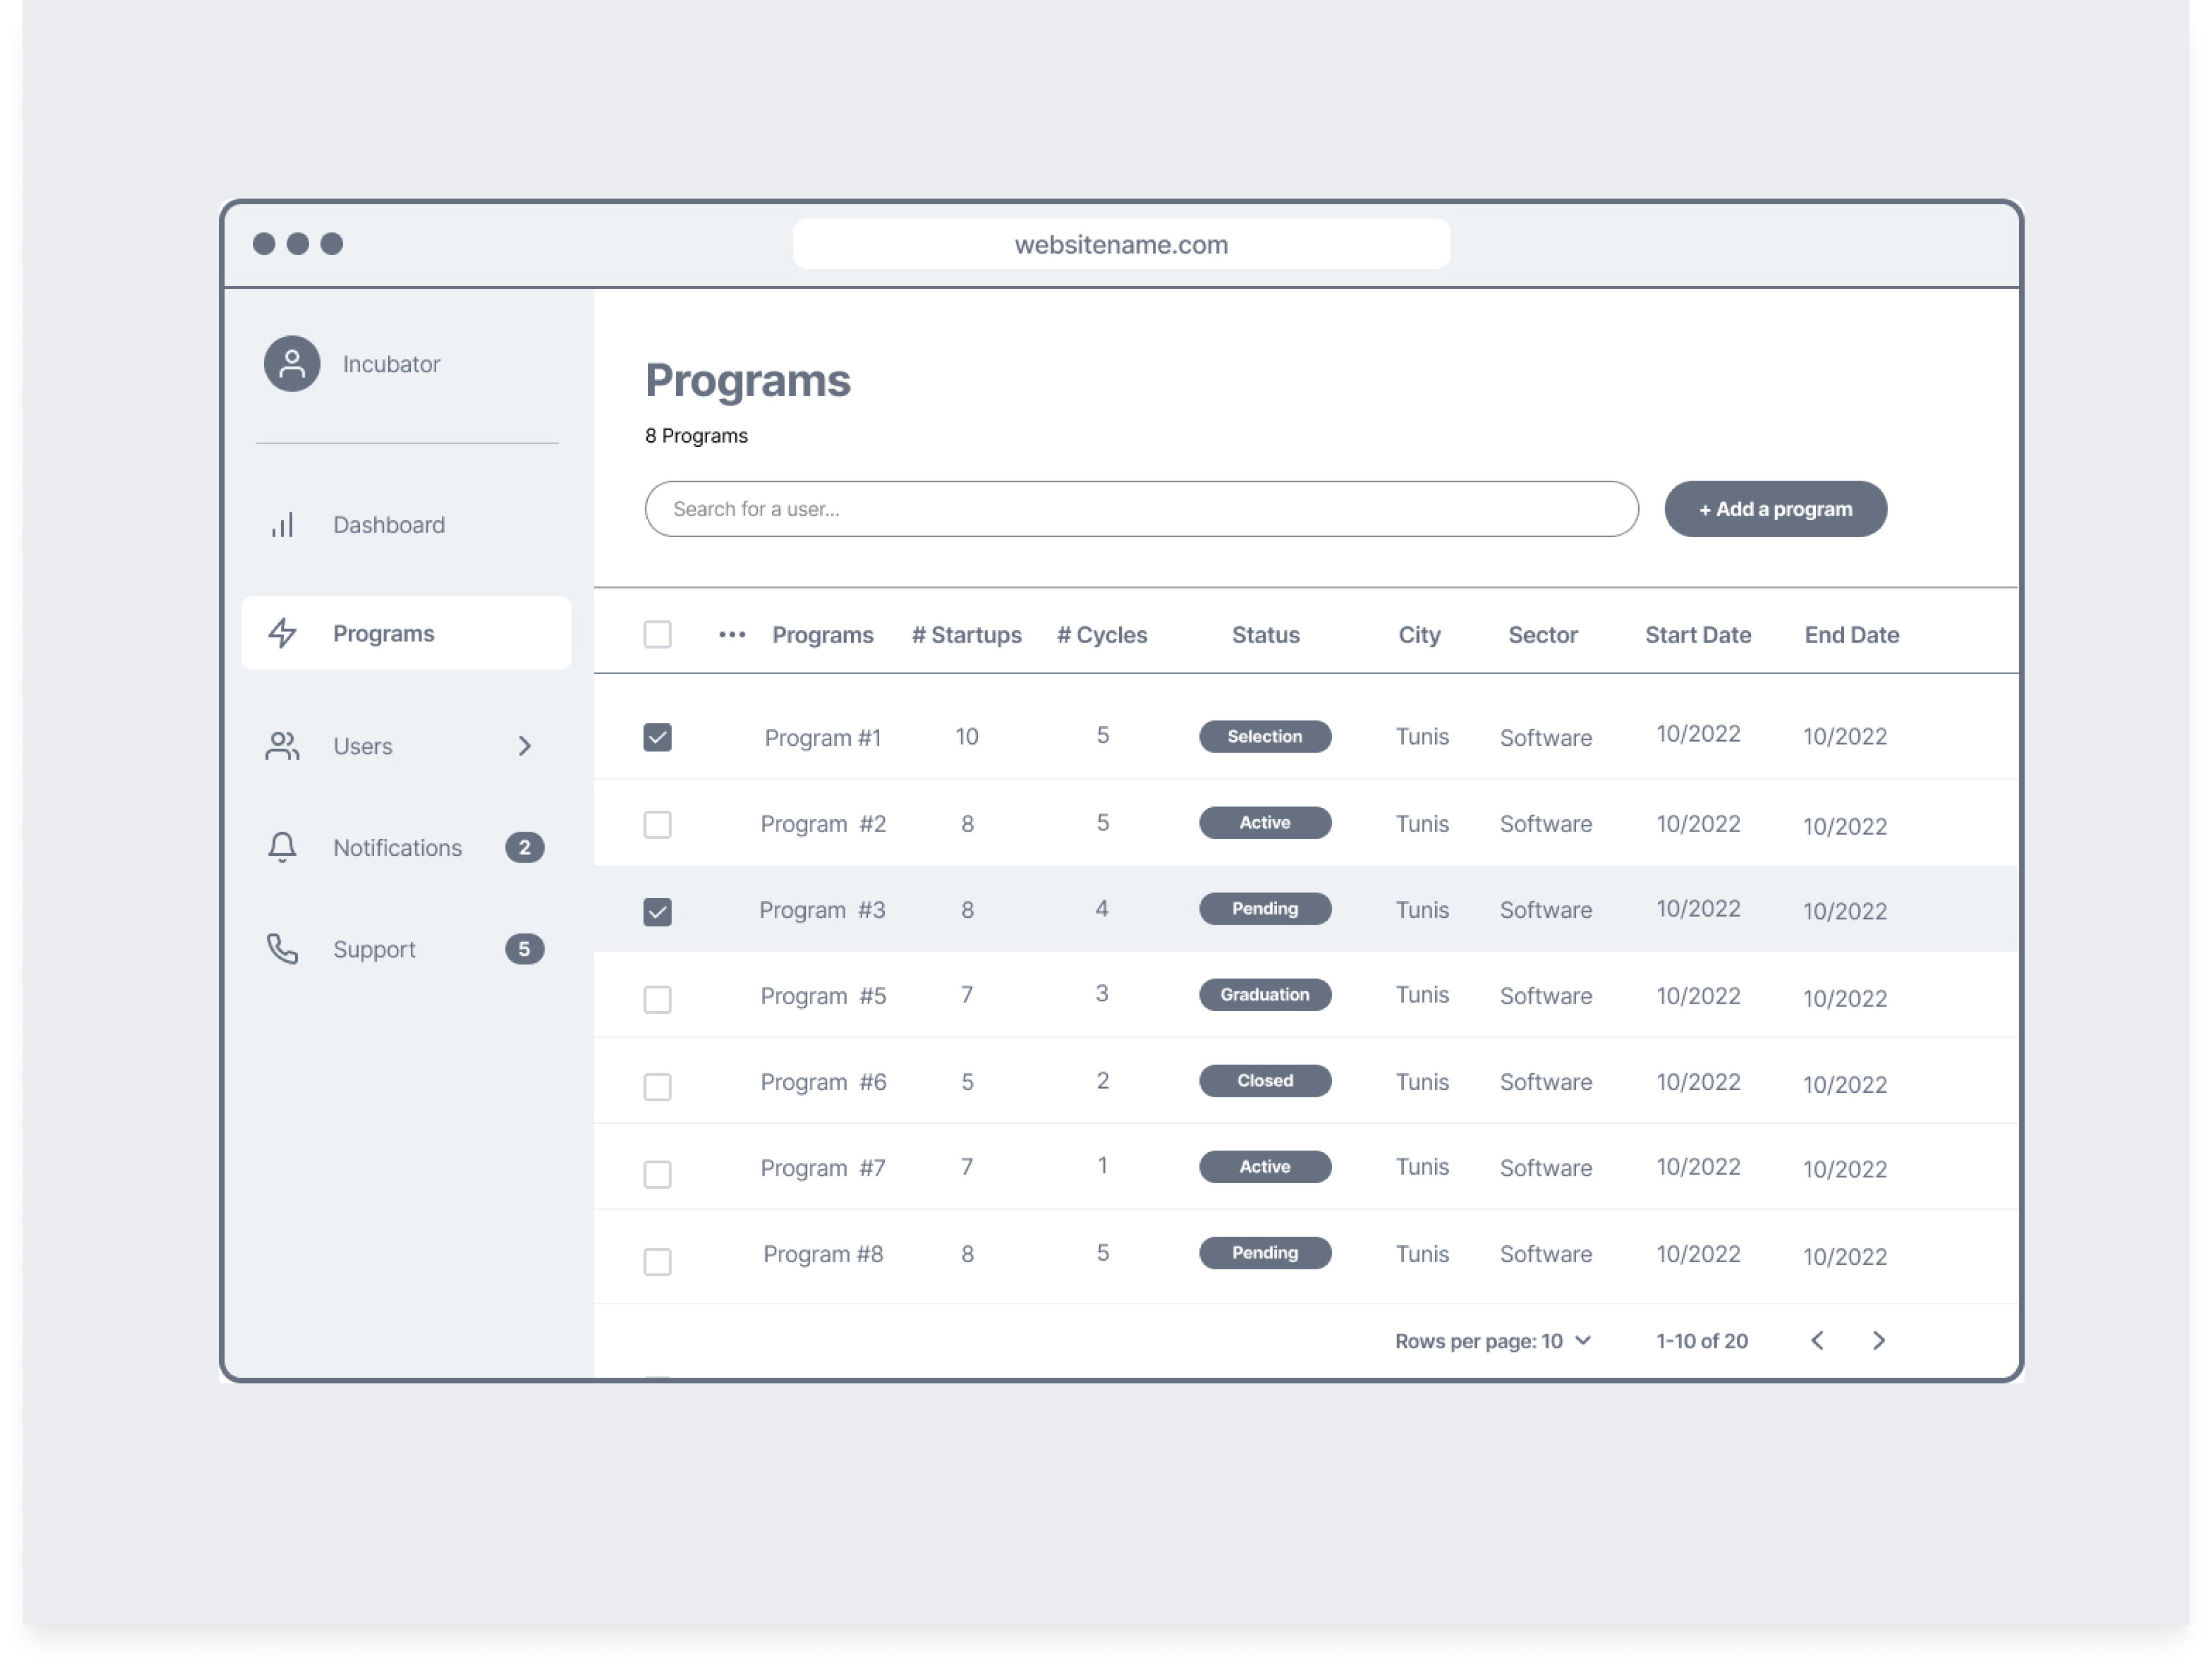This screenshot has height=1670, width=2212.
Task: Click the Dashboard bar chart icon
Action: (283, 525)
